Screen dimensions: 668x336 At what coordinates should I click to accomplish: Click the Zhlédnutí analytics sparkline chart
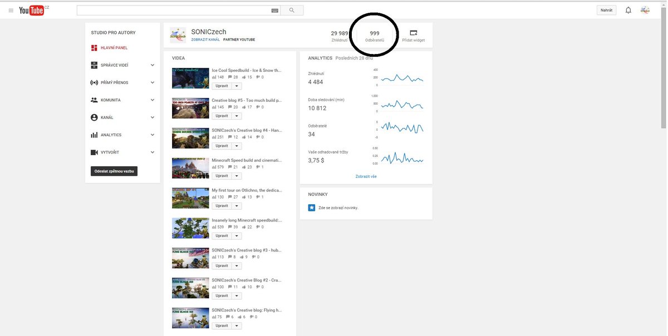[x=402, y=78]
